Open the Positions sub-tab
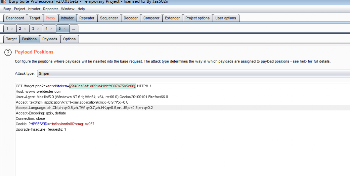This screenshot has height=176, width=350. pyautogui.click(x=29, y=39)
